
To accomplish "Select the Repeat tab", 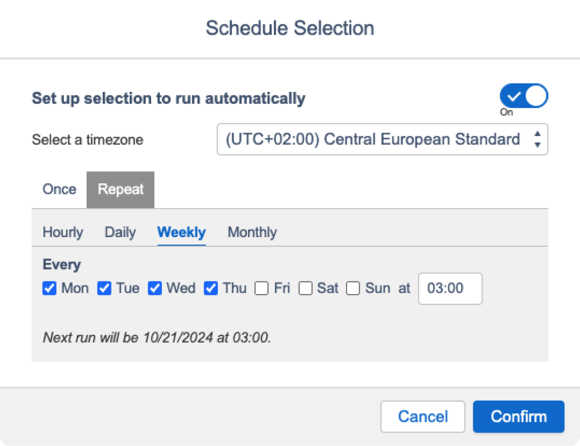I will point(120,189).
